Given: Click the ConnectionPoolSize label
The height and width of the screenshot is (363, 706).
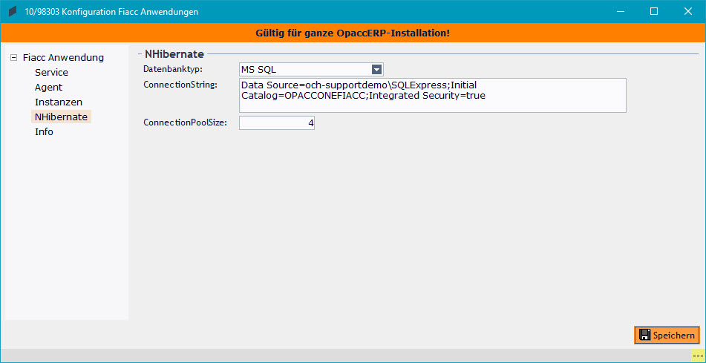Looking at the screenshot, I should click(185, 122).
